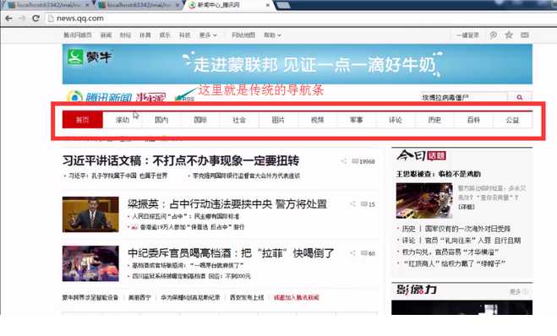The image size is (557, 336).
Task: Select 滚动 in the navigation bar
Action: (123, 120)
